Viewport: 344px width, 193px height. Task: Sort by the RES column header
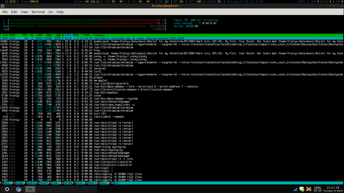click(x=49, y=35)
